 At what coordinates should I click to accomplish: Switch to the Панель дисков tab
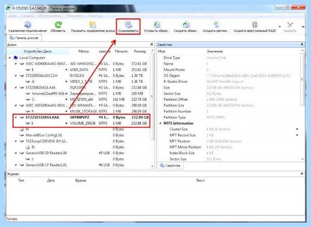pyautogui.click(x=24, y=38)
